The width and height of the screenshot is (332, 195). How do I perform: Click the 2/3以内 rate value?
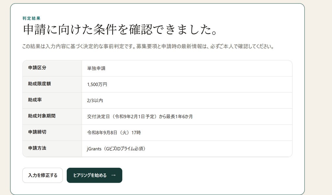[95, 100]
